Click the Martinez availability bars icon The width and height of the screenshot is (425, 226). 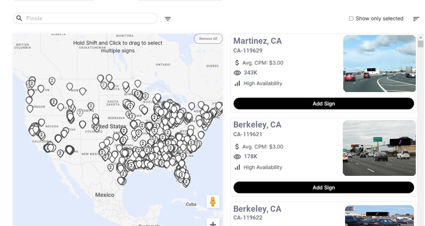(237, 83)
